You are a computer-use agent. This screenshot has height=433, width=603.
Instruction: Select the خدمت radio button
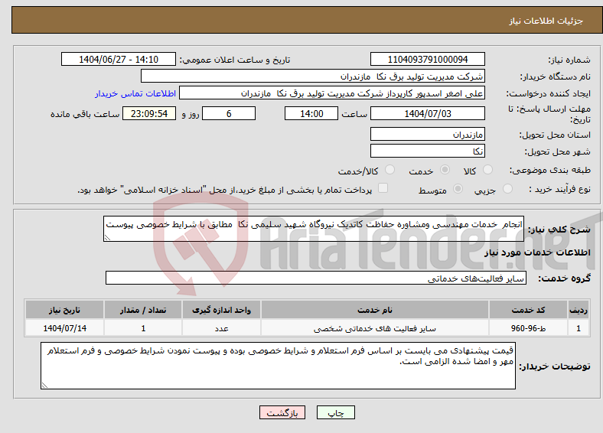tap(445, 170)
